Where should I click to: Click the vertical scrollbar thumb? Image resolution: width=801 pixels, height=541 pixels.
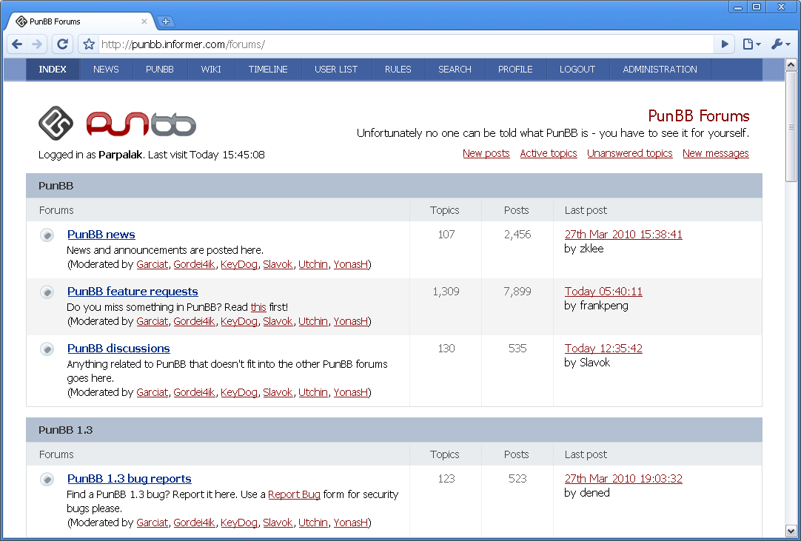point(791,126)
